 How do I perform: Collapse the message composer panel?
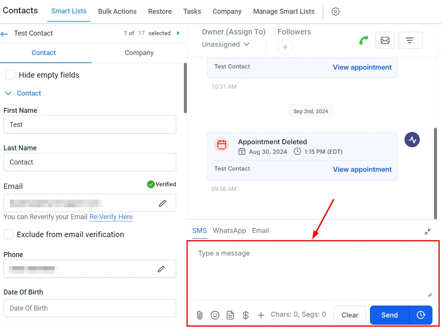click(427, 232)
